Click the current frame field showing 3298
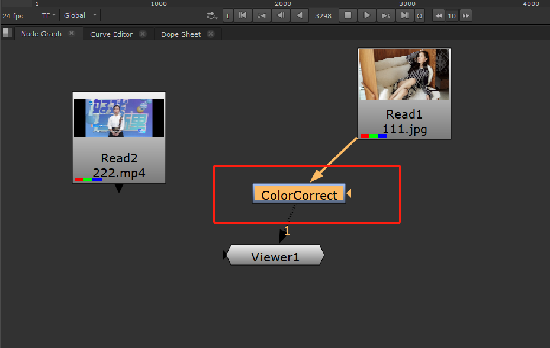 click(x=323, y=16)
